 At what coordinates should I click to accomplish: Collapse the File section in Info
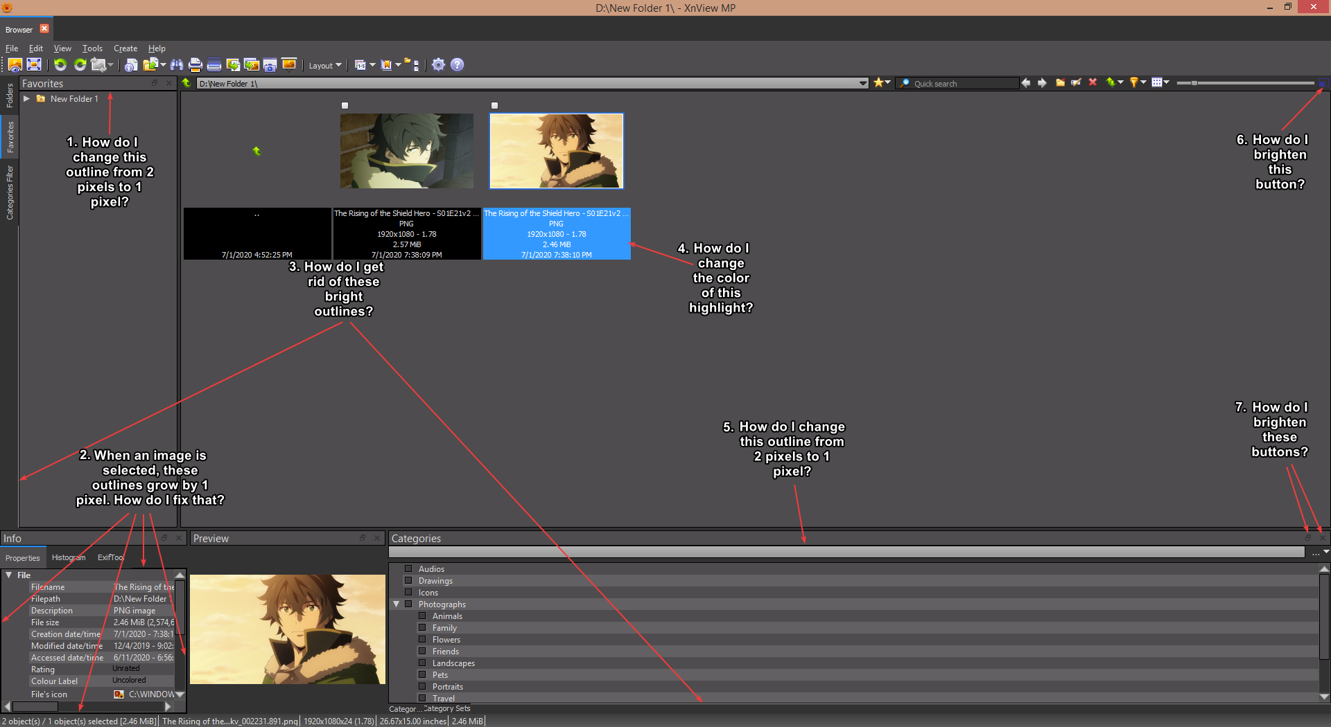point(9,575)
